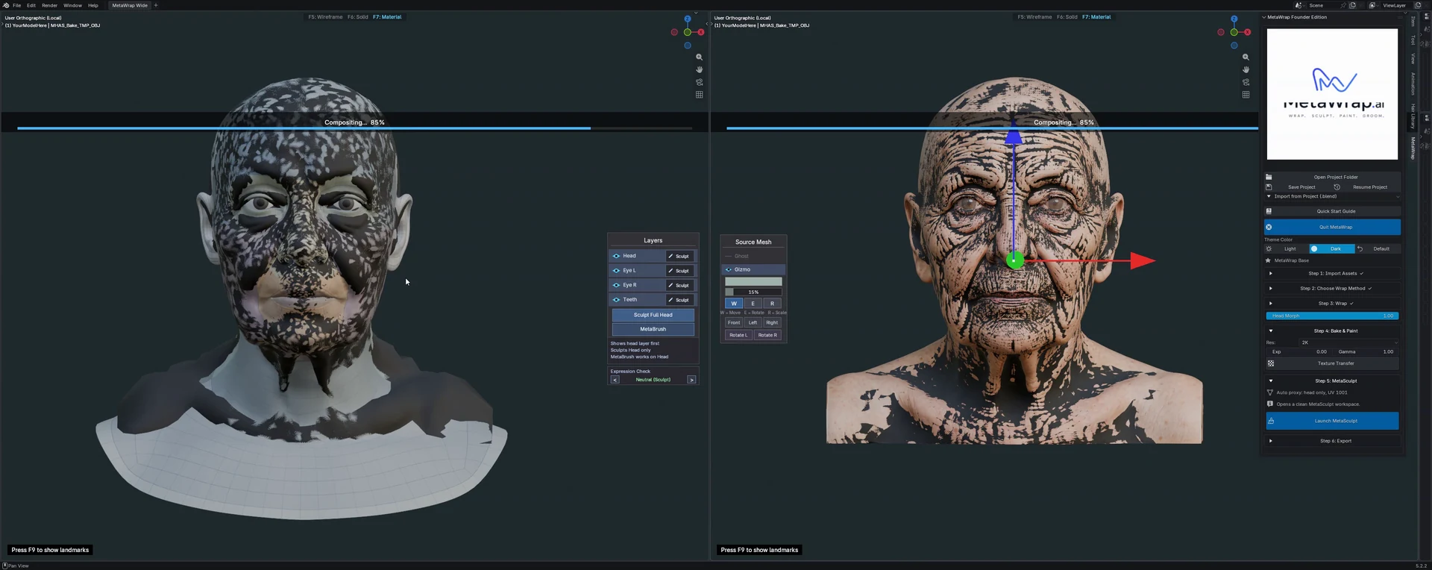This screenshot has width=1432, height=570.
Task: Click the floppy disk Save Project icon
Action: pos(1269,187)
